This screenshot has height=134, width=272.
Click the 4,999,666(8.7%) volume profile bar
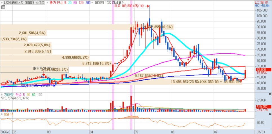click(x=45, y=57)
